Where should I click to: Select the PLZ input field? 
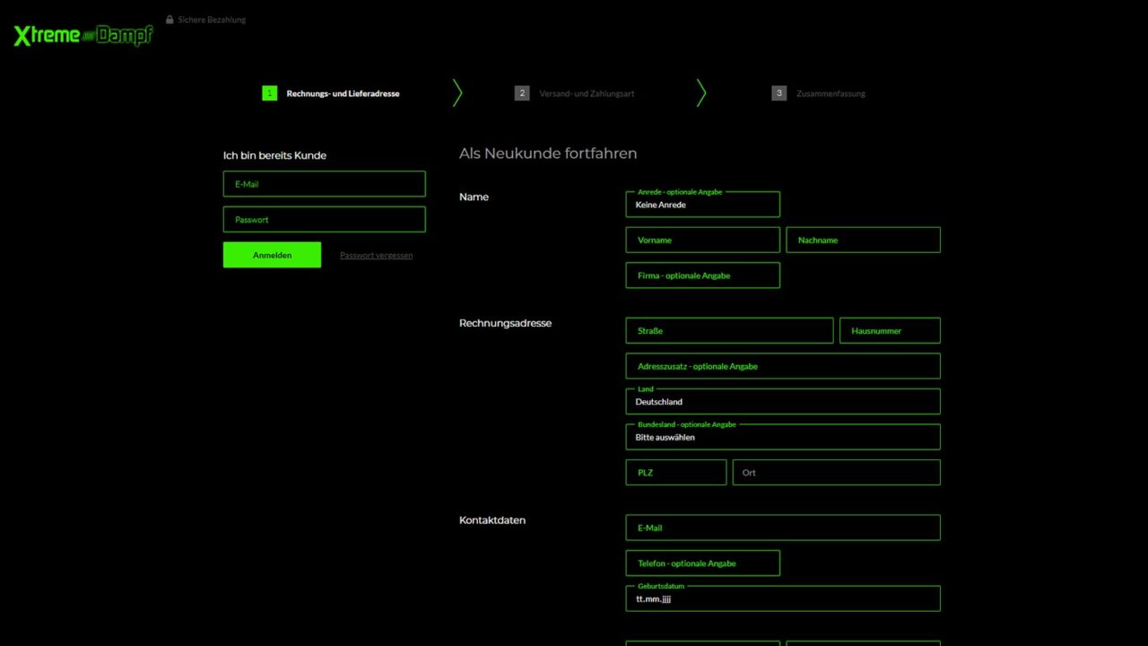coord(676,472)
